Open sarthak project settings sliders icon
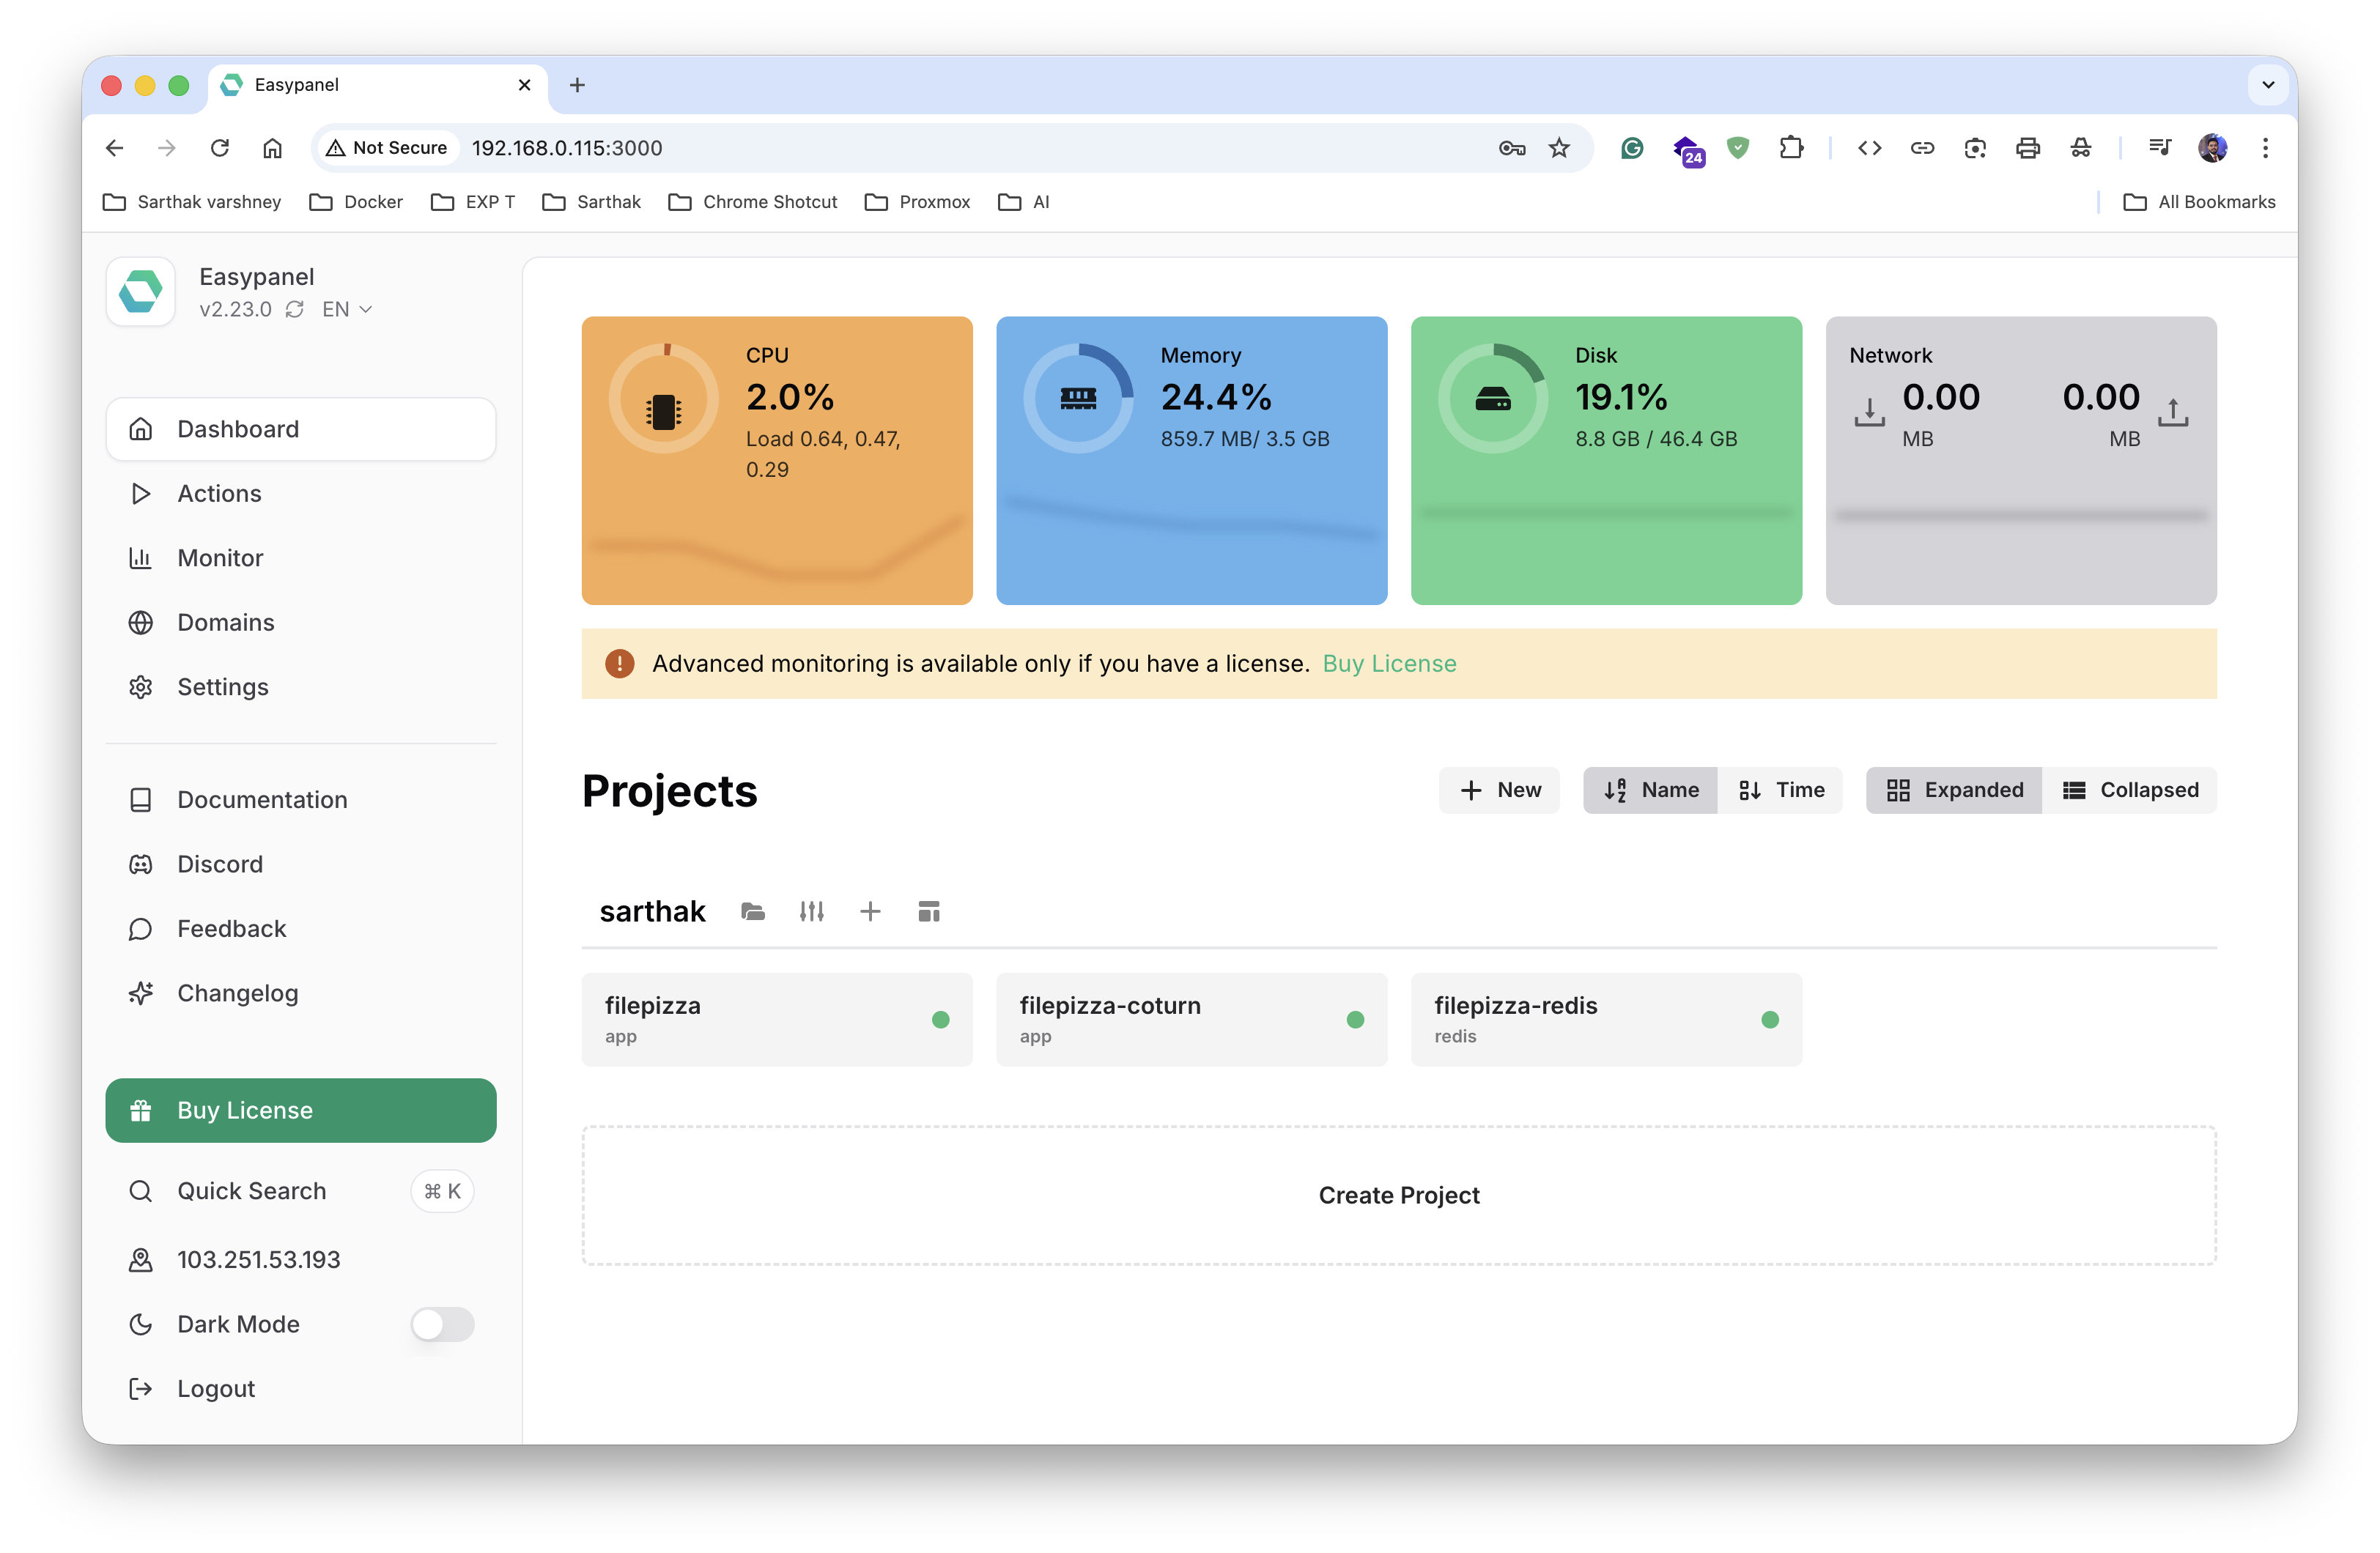 coord(811,911)
